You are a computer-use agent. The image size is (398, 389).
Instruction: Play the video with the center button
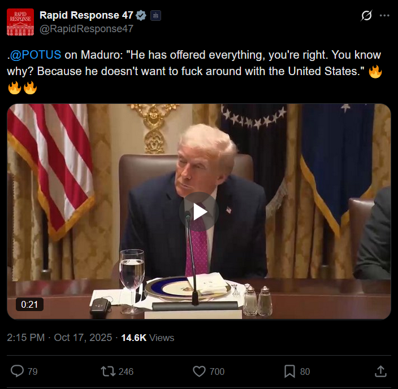199,212
